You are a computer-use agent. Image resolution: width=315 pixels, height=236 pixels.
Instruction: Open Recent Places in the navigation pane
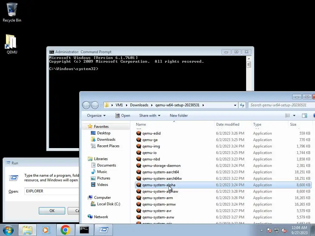click(x=108, y=146)
